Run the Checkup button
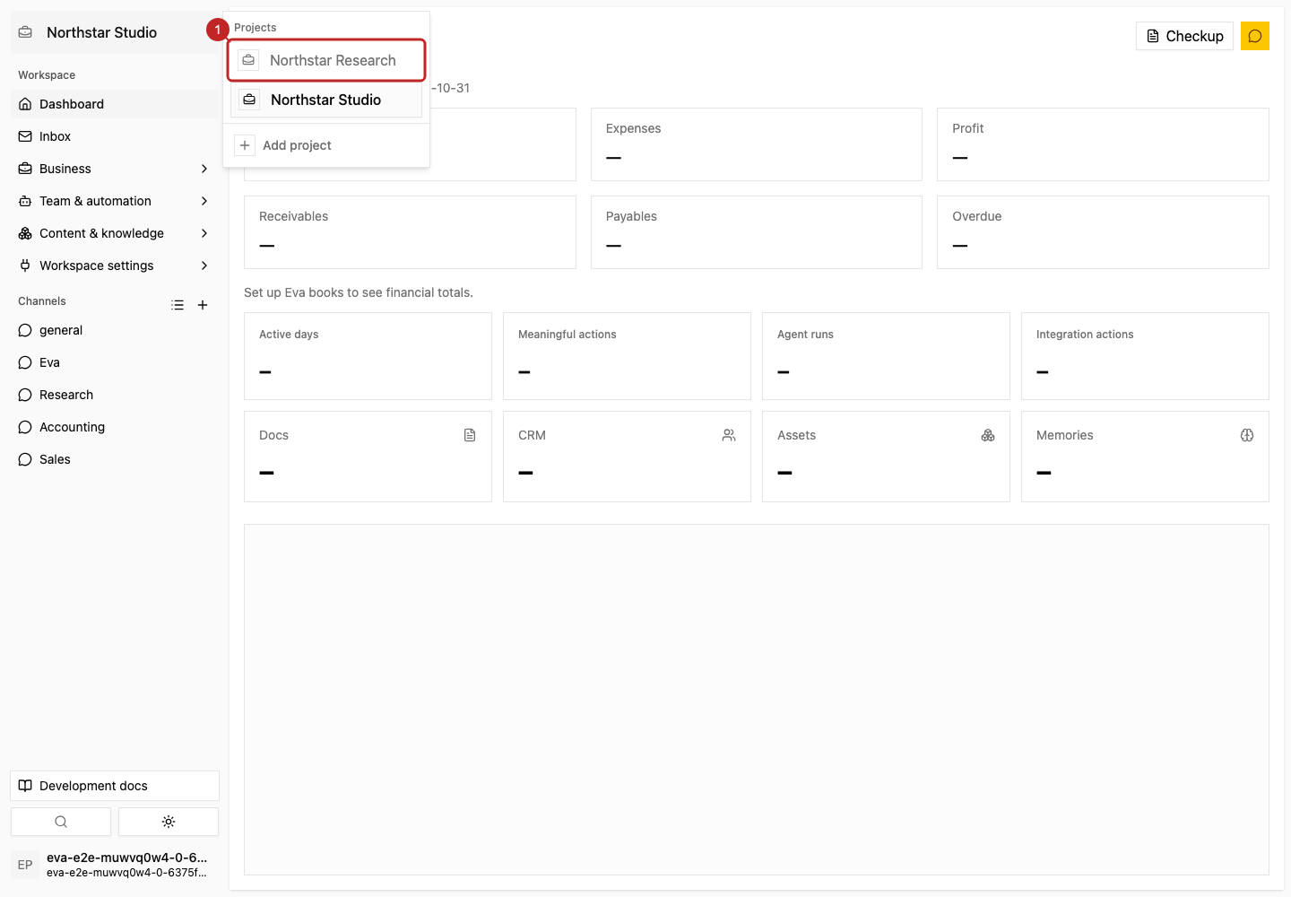The height and width of the screenshot is (897, 1291). 1184,36
